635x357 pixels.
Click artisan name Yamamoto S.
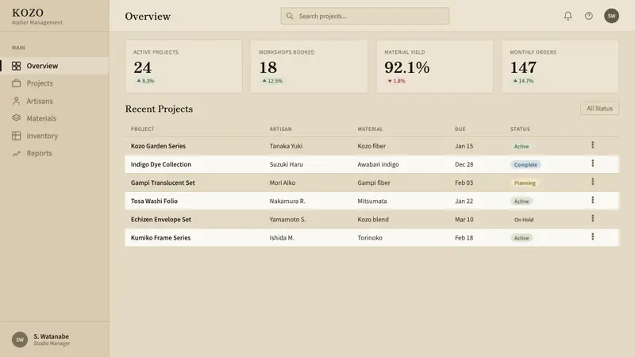287,220
